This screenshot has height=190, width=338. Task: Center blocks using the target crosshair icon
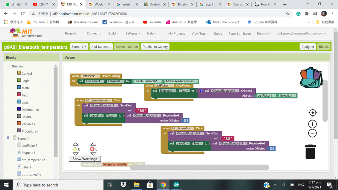(x=312, y=113)
